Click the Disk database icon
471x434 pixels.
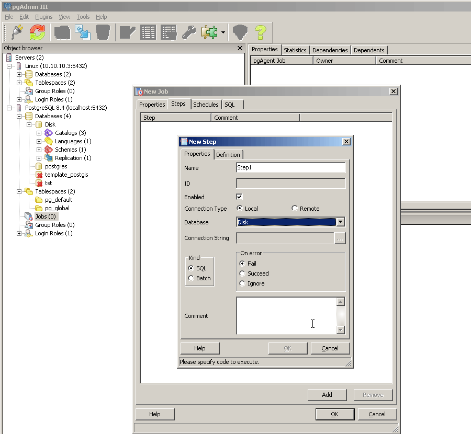coord(39,124)
